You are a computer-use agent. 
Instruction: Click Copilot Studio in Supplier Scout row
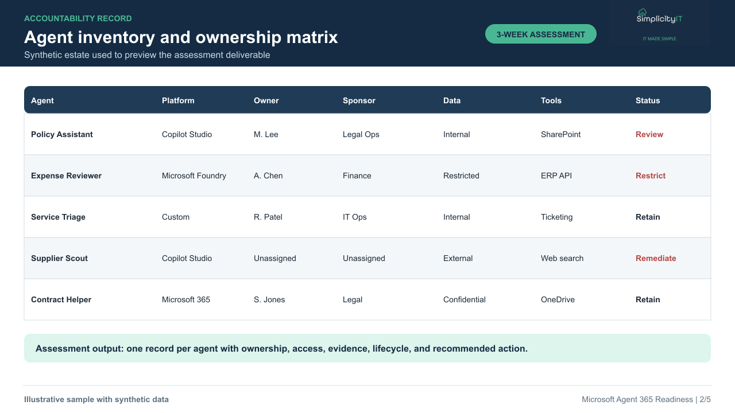tap(187, 258)
